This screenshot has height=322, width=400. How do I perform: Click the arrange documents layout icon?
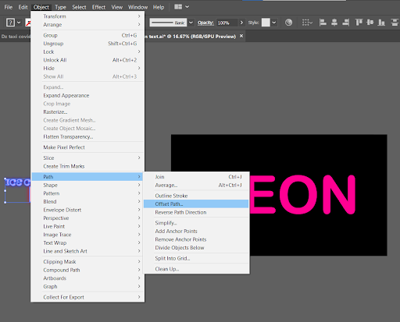pyautogui.click(x=178, y=7)
